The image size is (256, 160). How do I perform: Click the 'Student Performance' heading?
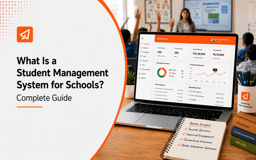[197, 65]
